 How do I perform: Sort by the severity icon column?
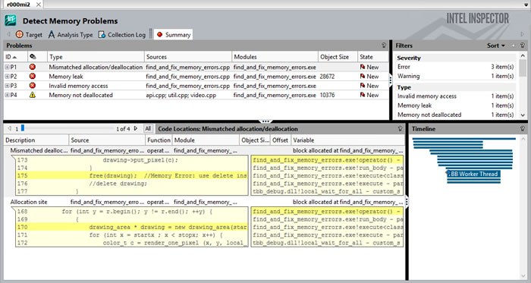coord(37,57)
